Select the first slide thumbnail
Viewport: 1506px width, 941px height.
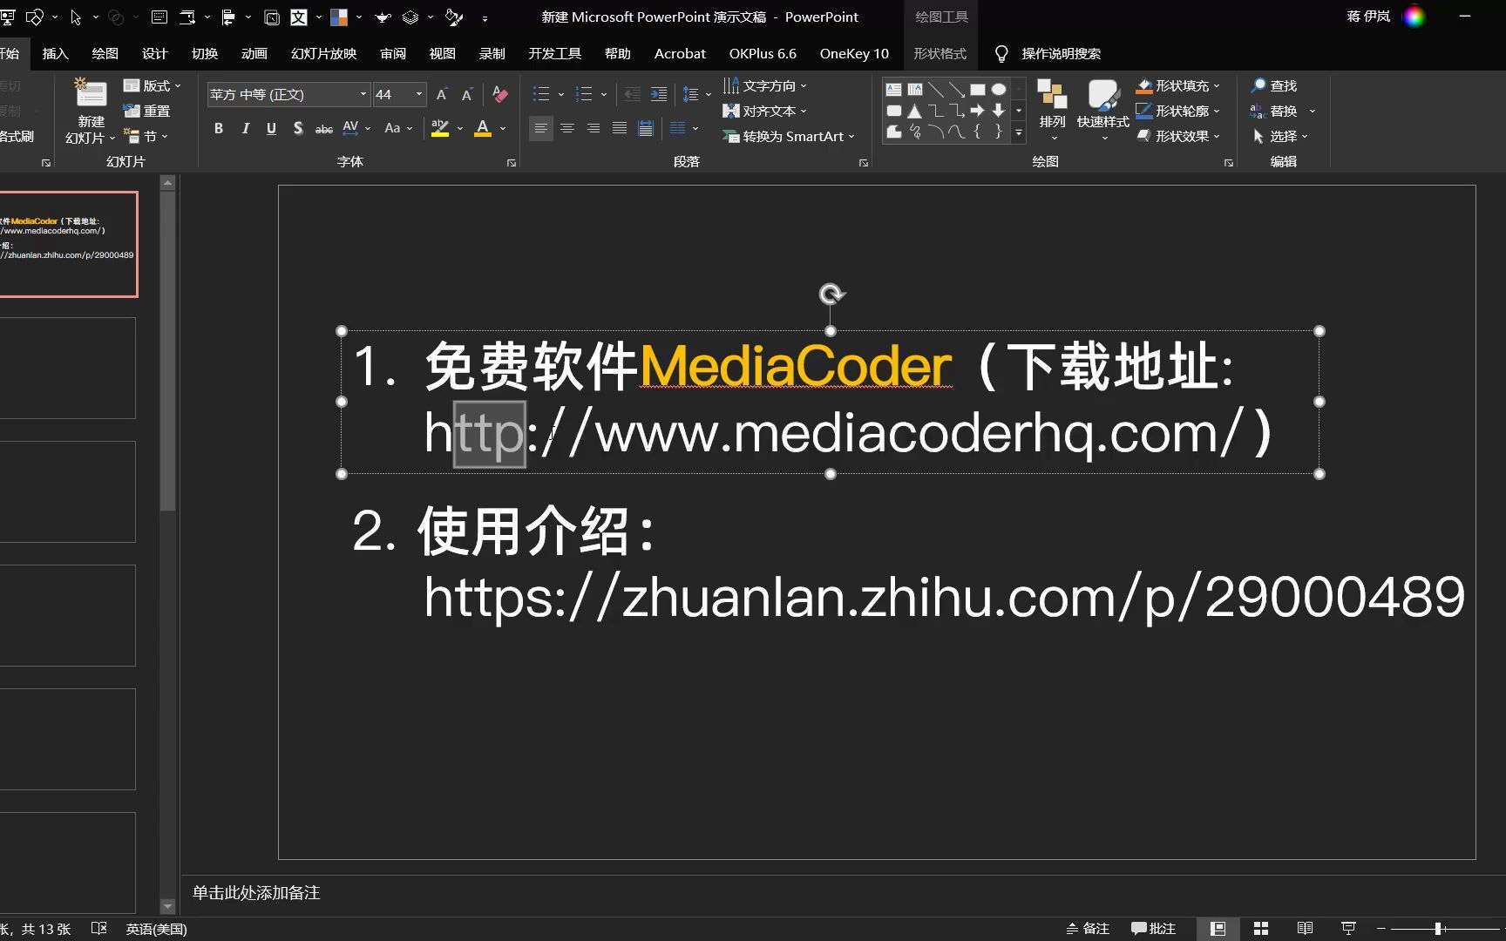[68, 245]
